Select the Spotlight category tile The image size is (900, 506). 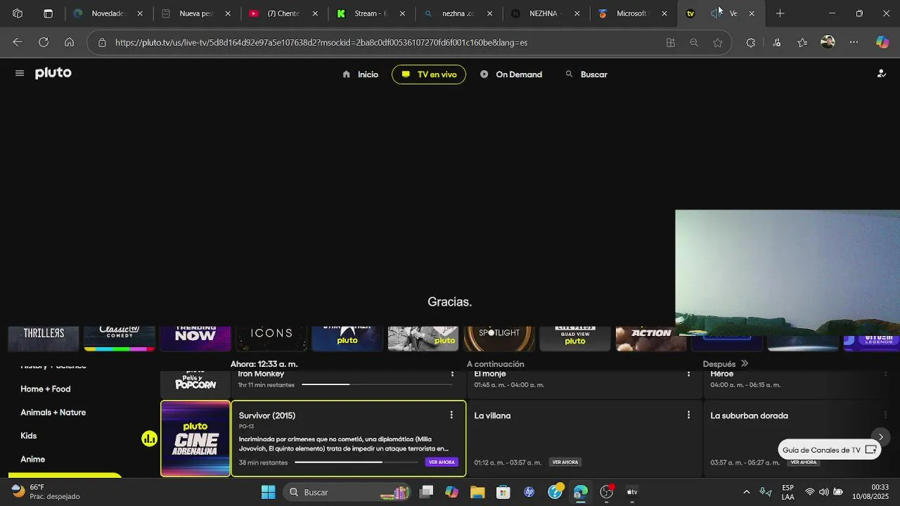(x=499, y=339)
